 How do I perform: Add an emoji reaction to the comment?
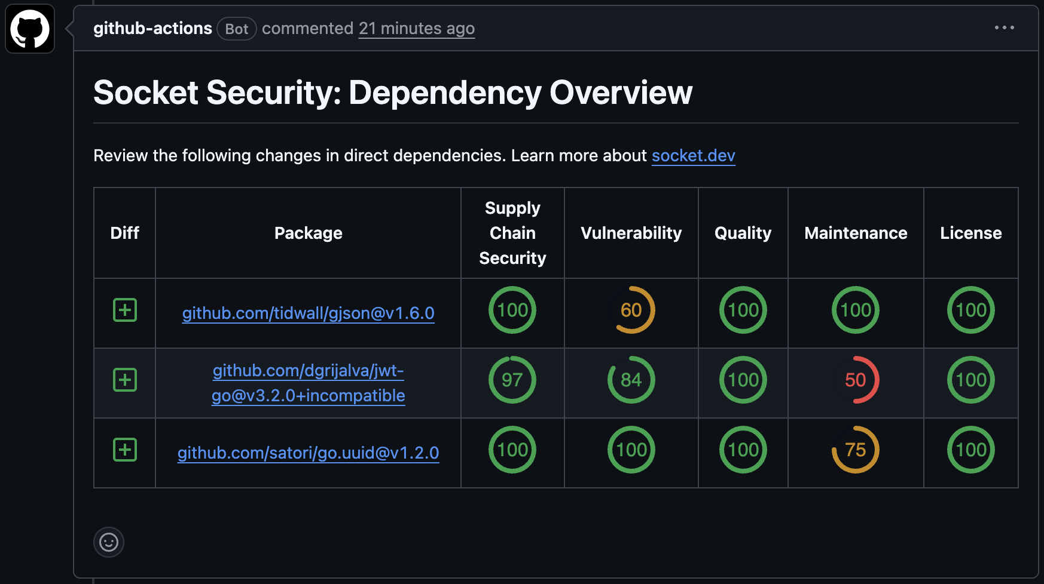[109, 542]
